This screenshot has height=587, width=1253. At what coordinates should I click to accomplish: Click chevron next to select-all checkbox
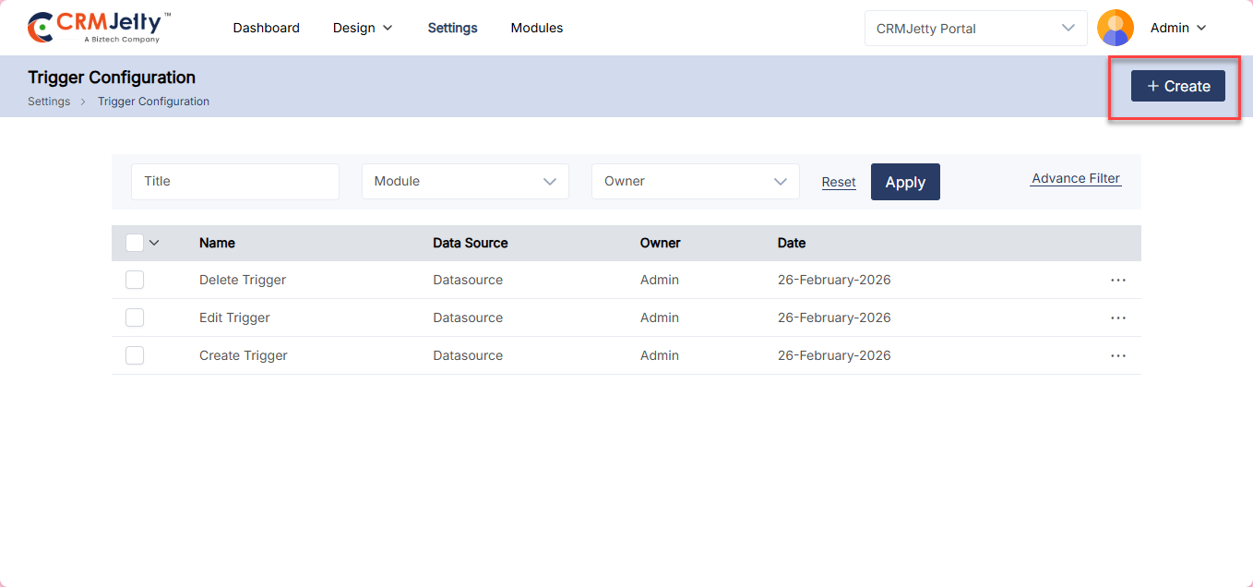click(154, 243)
